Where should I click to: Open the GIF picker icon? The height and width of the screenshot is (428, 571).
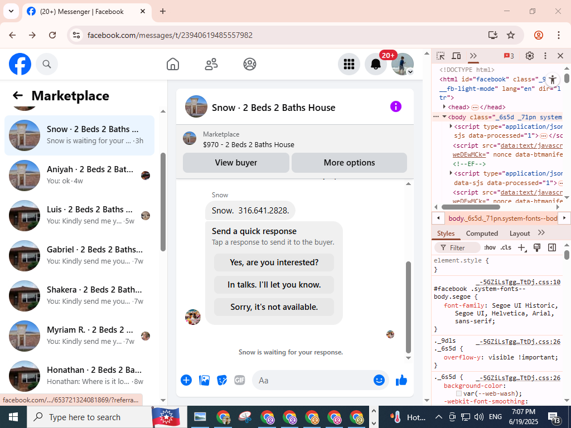pyautogui.click(x=239, y=380)
